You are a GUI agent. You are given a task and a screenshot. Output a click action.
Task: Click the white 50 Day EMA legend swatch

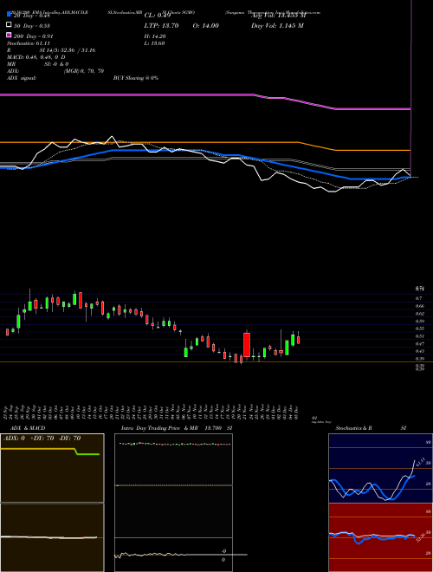point(9,25)
